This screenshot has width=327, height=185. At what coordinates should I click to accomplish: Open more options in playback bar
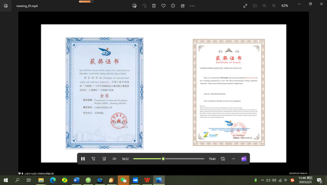(x=233, y=159)
